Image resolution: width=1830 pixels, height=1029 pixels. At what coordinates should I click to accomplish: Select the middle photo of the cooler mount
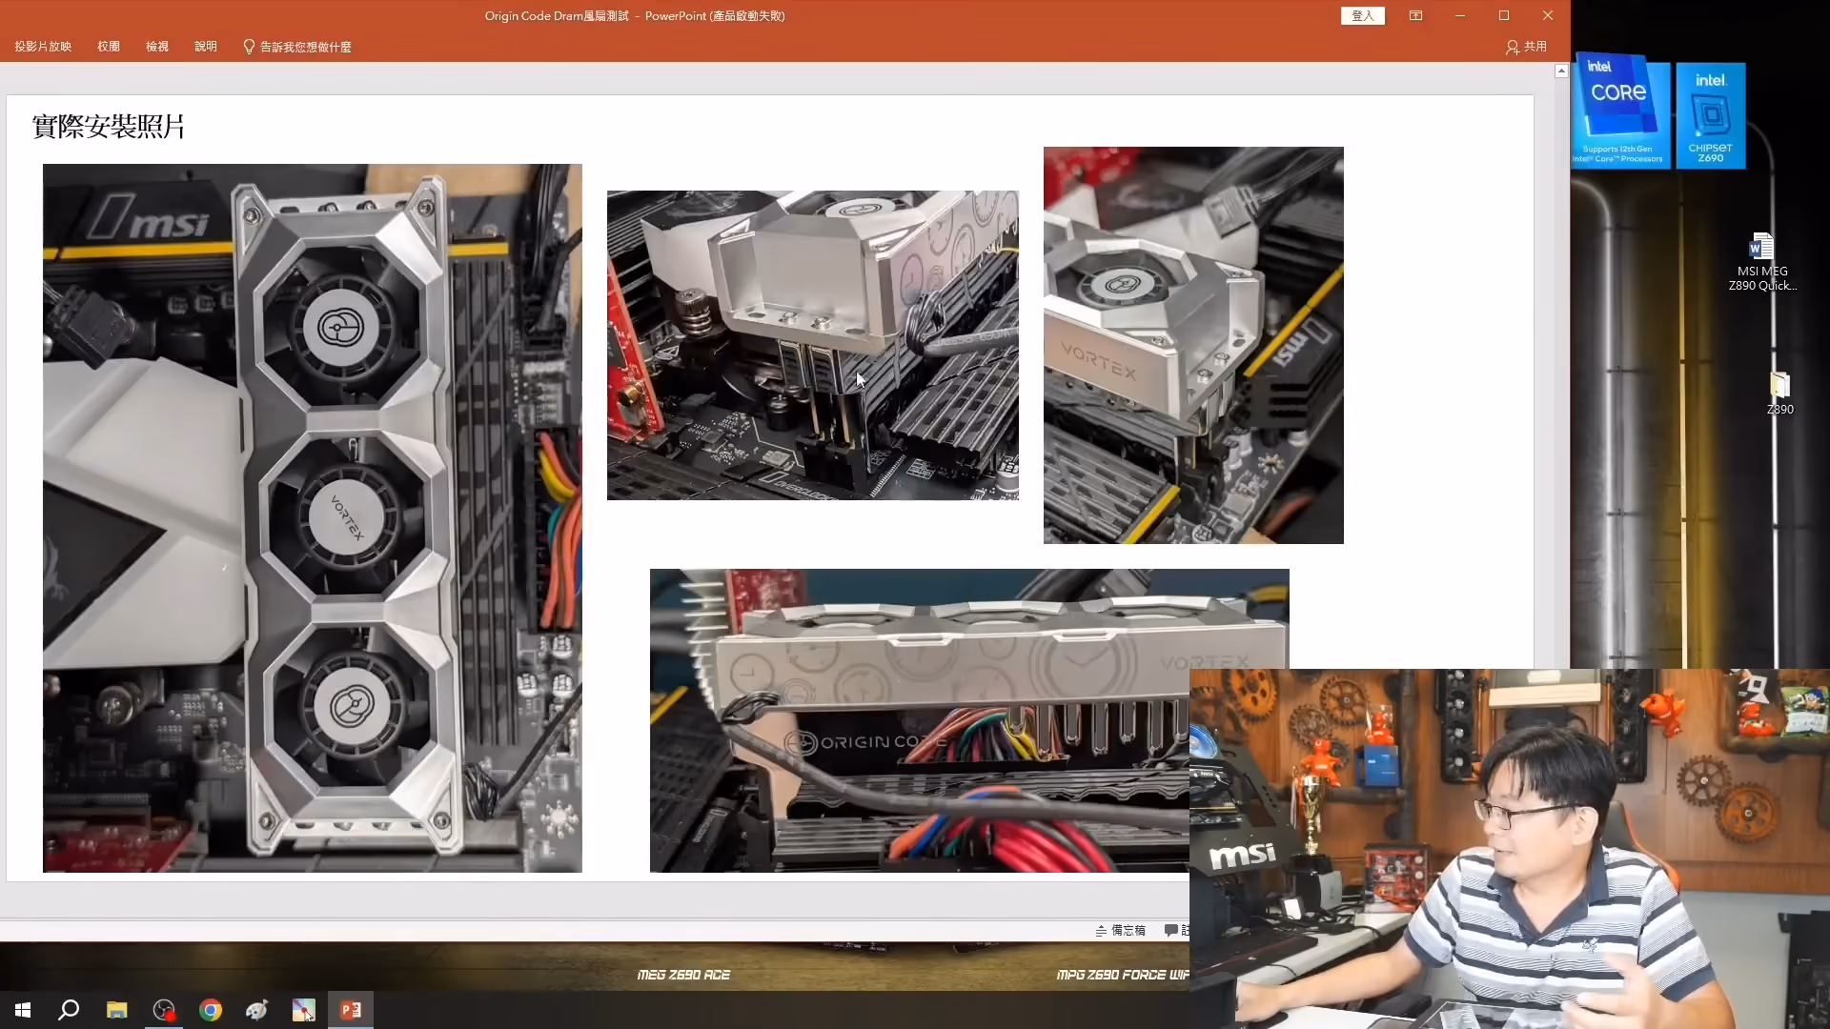[x=813, y=345]
